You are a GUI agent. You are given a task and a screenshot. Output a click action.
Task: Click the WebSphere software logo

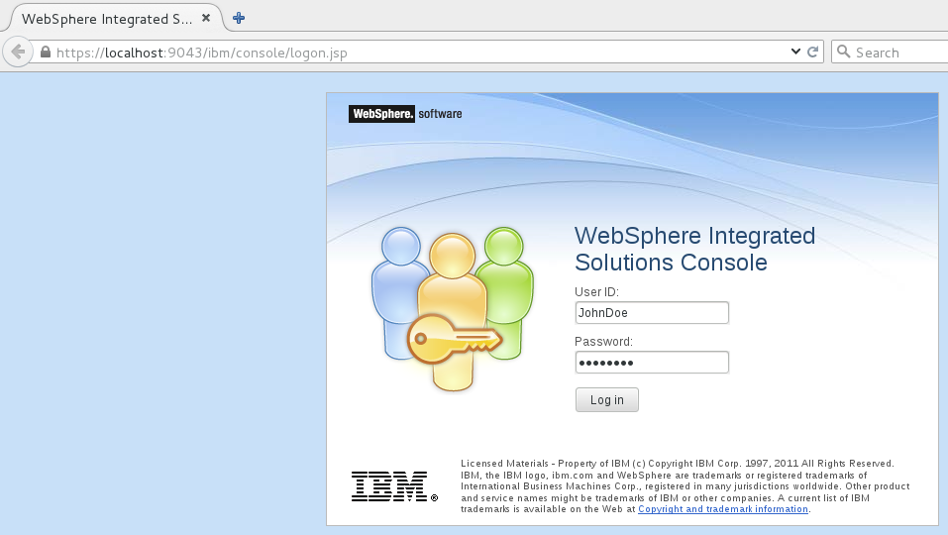(405, 114)
